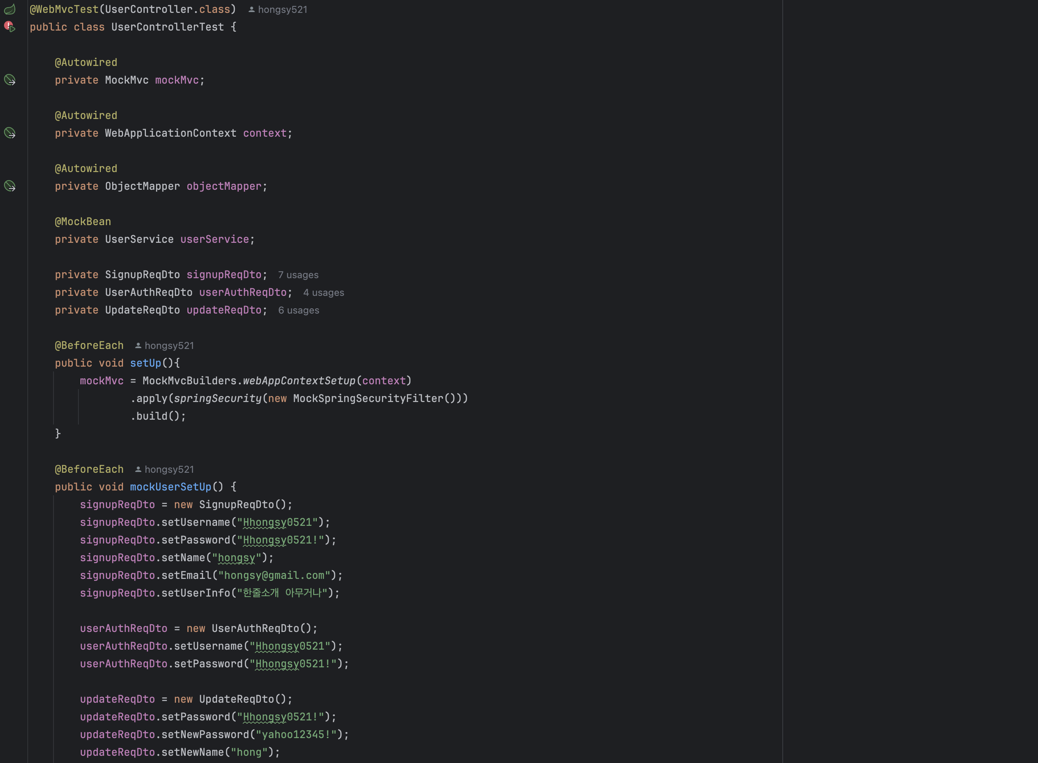Open autowired dependency gutter icon for objectMapper
Viewport: 1038px width, 763px height.
pos(10,186)
